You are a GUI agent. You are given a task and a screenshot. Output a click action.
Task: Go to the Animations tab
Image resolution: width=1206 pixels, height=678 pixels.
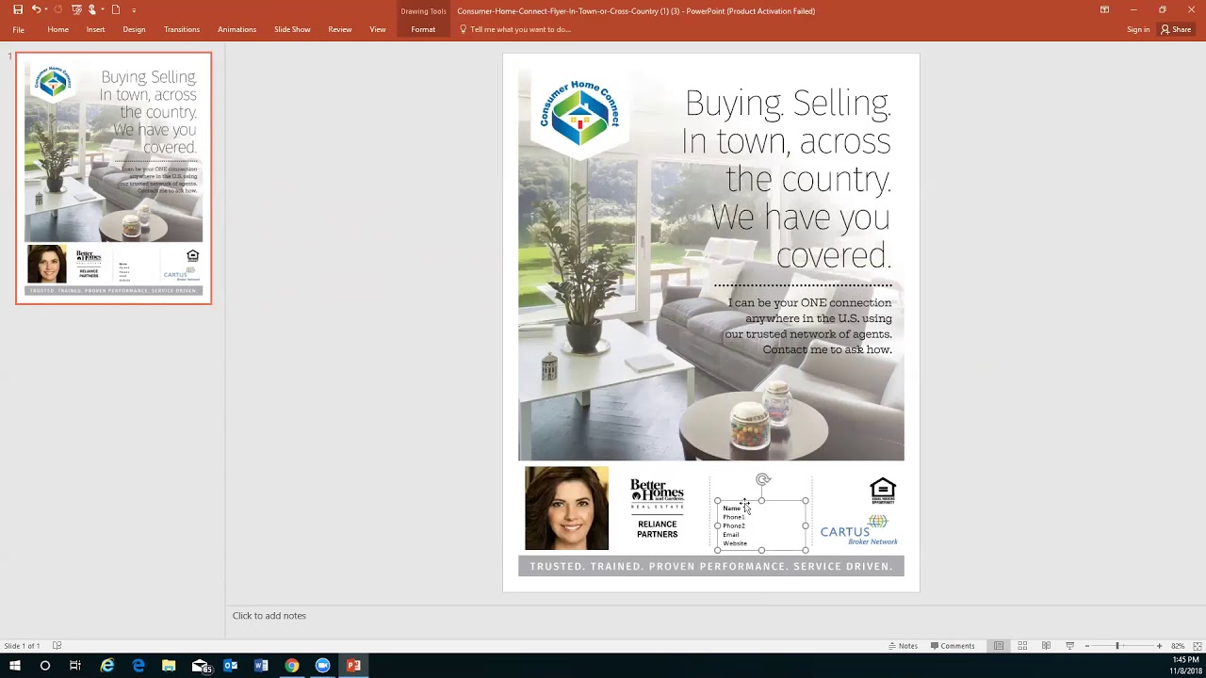(x=236, y=29)
